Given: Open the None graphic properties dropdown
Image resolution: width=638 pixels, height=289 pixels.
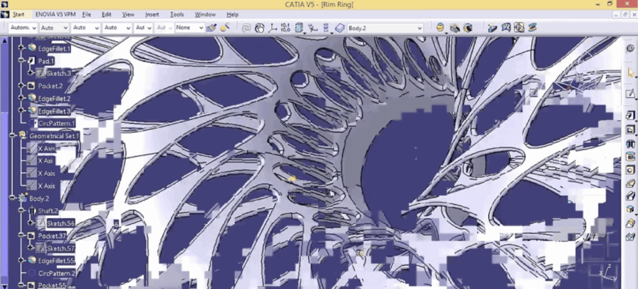Looking at the screenshot, I should click(x=201, y=28).
